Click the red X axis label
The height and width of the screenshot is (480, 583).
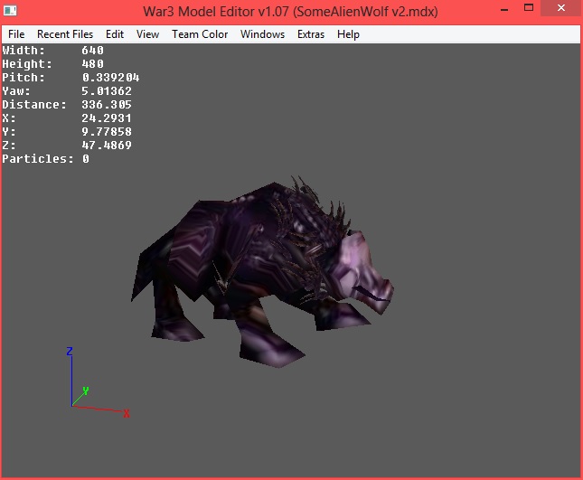(x=127, y=413)
